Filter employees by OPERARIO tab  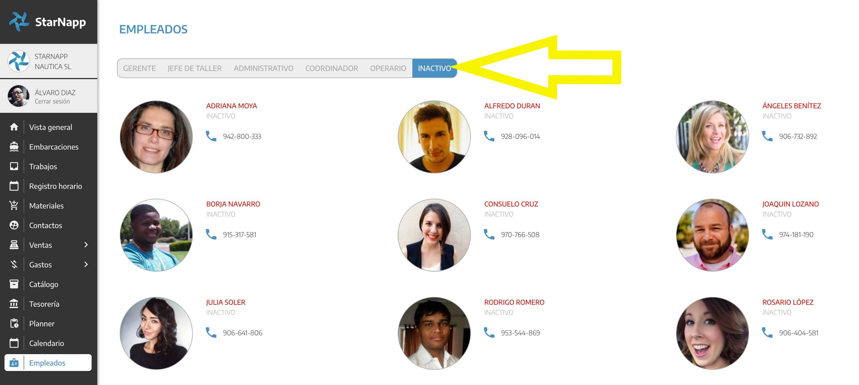point(388,68)
